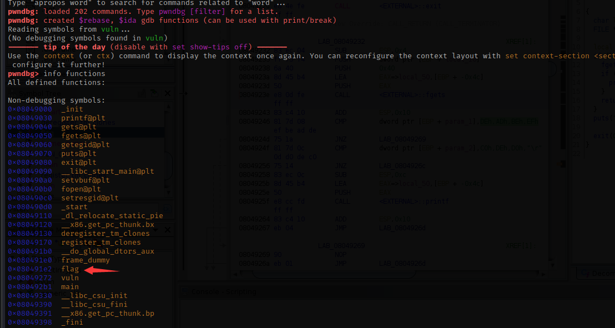The height and width of the screenshot is (328, 615).
Task: Click <EXTERNAL>::printf in Ghidra listing
Action: pos(414,201)
